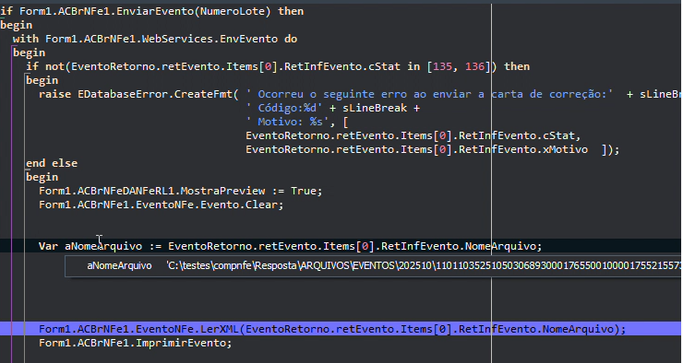Click the ' Código:%d' string literal
Screen dimensions: 683x363
(284, 108)
